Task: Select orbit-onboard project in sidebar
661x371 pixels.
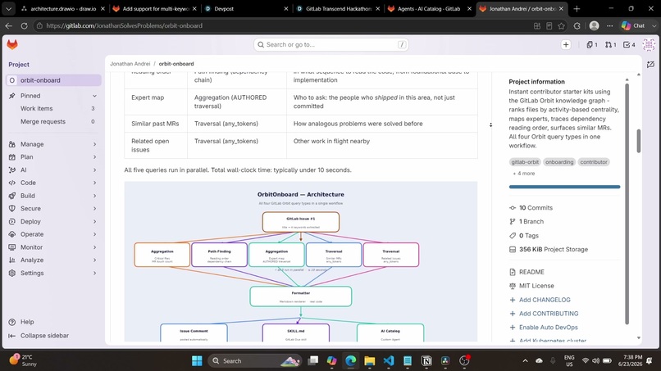Action: click(54, 80)
